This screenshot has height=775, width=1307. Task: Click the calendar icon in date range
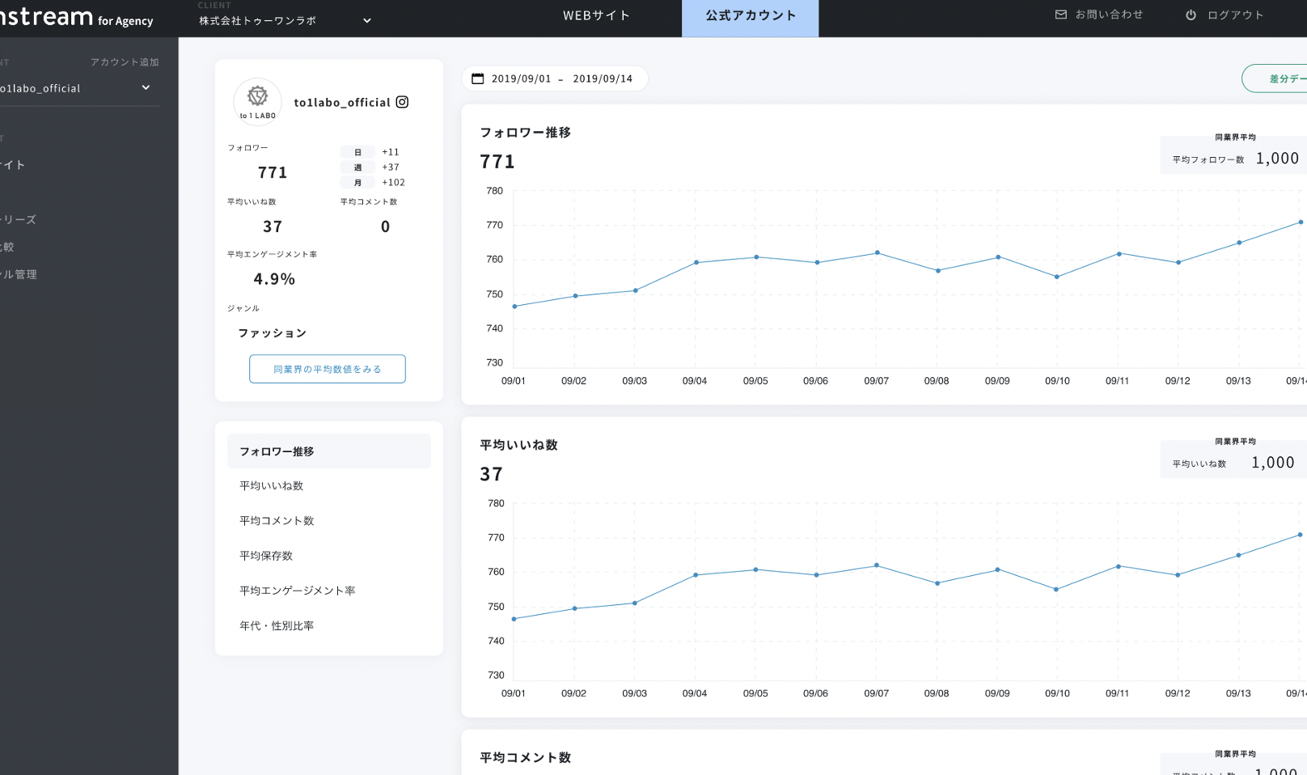point(478,78)
